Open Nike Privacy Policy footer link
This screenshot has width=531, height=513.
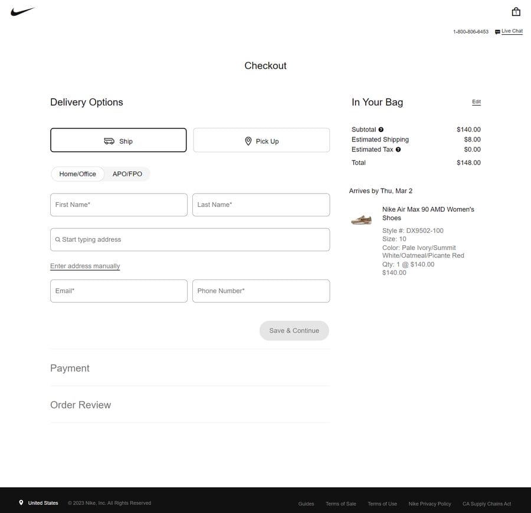point(430,504)
